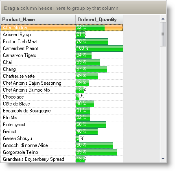
Task: Click the 19 % cell for Grandma's Boysenberry Spread
Action: click(99, 159)
